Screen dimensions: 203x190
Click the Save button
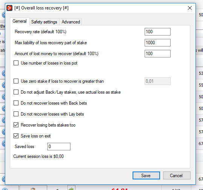tap(146, 175)
